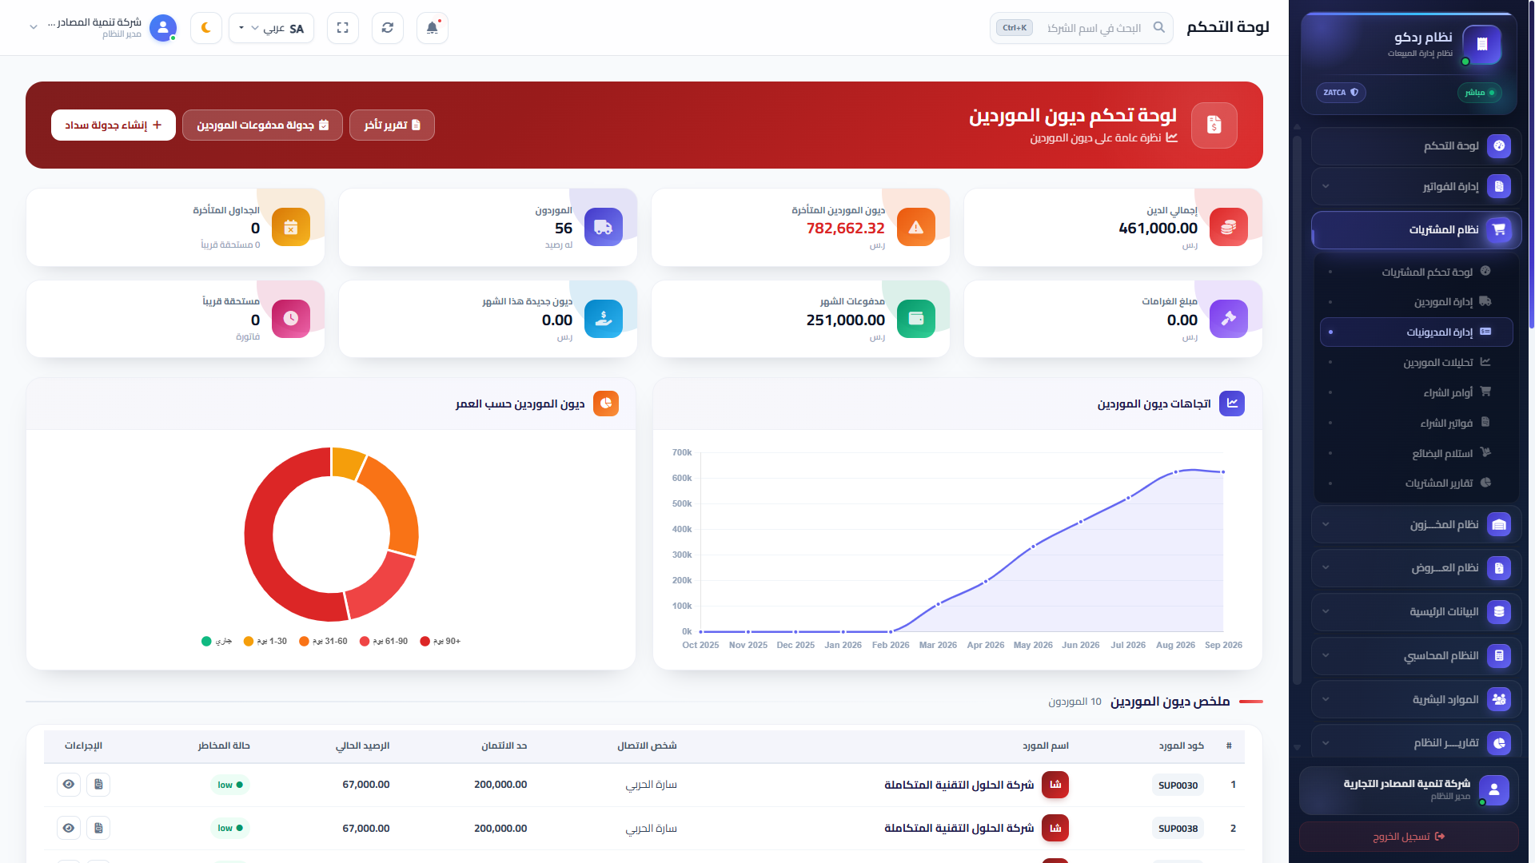The height and width of the screenshot is (863, 1535).
Task: Open document icon for row SUP0030
Action: pyautogui.click(x=98, y=785)
